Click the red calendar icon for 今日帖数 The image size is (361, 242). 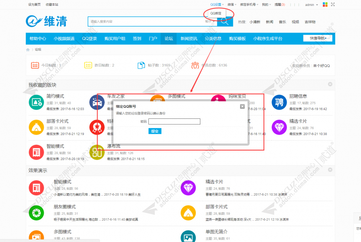(35, 65)
